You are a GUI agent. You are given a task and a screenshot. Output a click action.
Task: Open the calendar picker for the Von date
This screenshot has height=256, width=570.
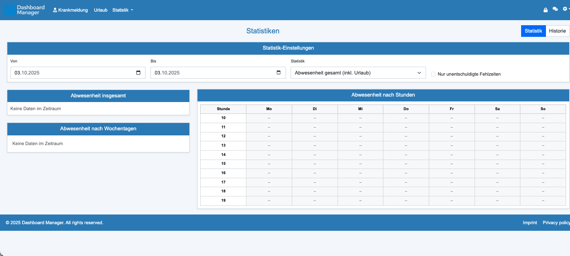click(x=138, y=72)
